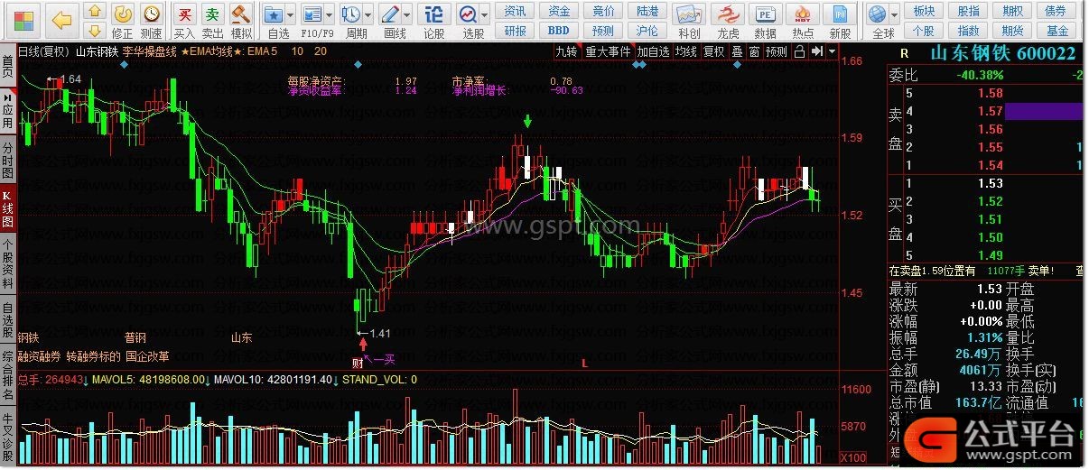Toggle the chart lock padlock icon

coord(799,51)
